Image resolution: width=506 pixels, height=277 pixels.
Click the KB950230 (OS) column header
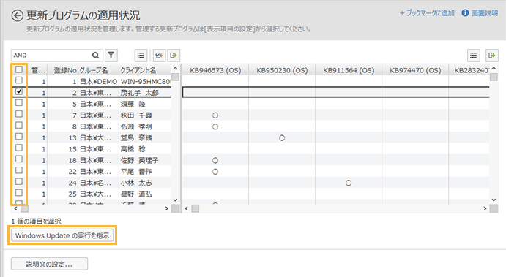tap(282, 70)
